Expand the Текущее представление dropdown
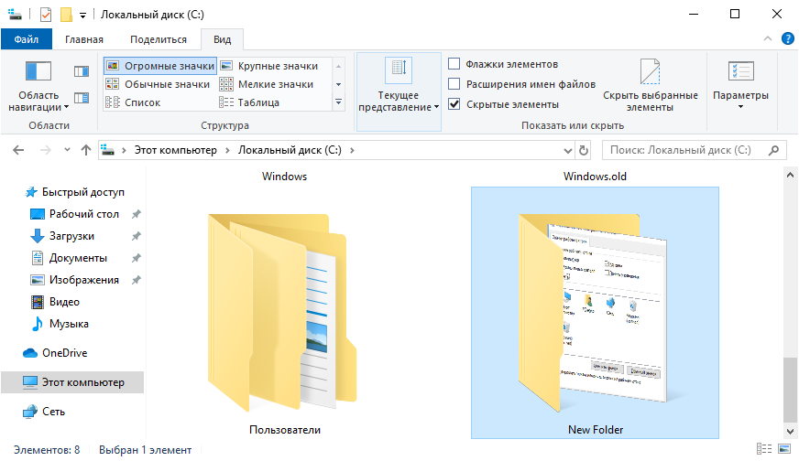The height and width of the screenshot is (461, 799). click(399, 101)
